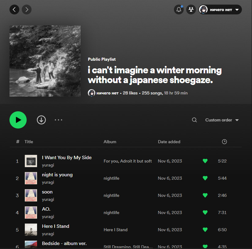Sort by the Date added column

(169, 142)
